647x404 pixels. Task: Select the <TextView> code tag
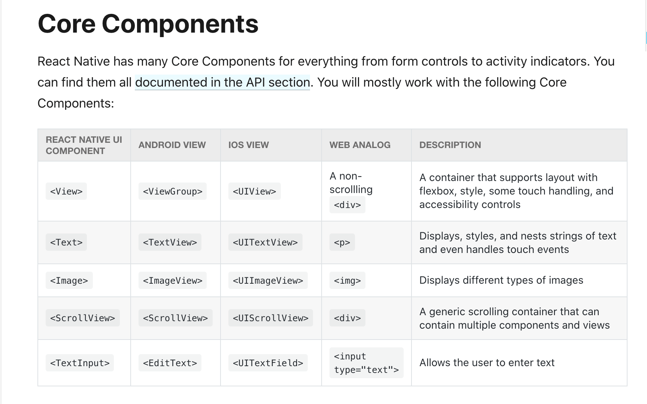coord(170,242)
